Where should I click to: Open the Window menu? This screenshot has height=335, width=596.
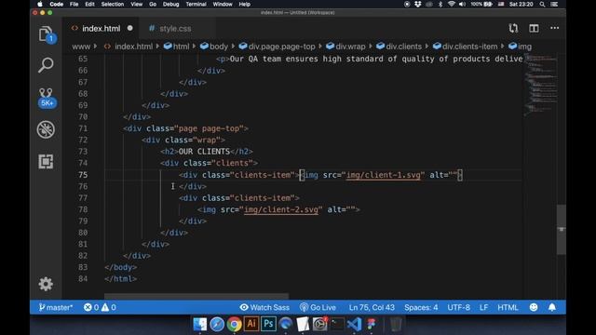[x=223, y=4]
